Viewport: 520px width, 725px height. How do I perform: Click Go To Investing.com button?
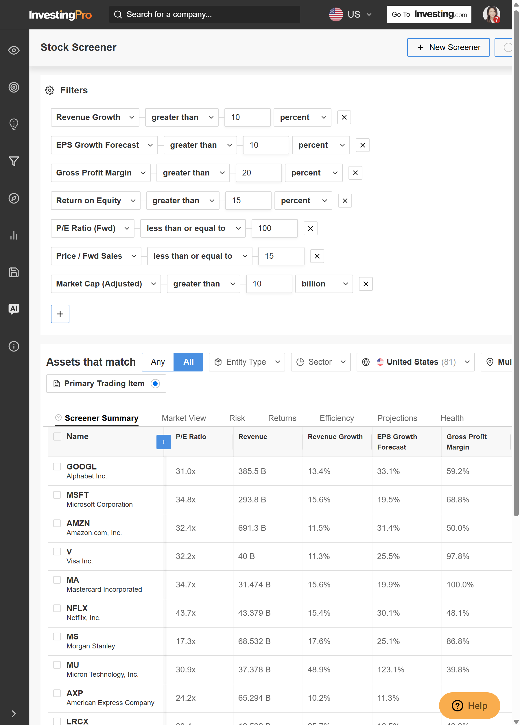tap(429, 14)
